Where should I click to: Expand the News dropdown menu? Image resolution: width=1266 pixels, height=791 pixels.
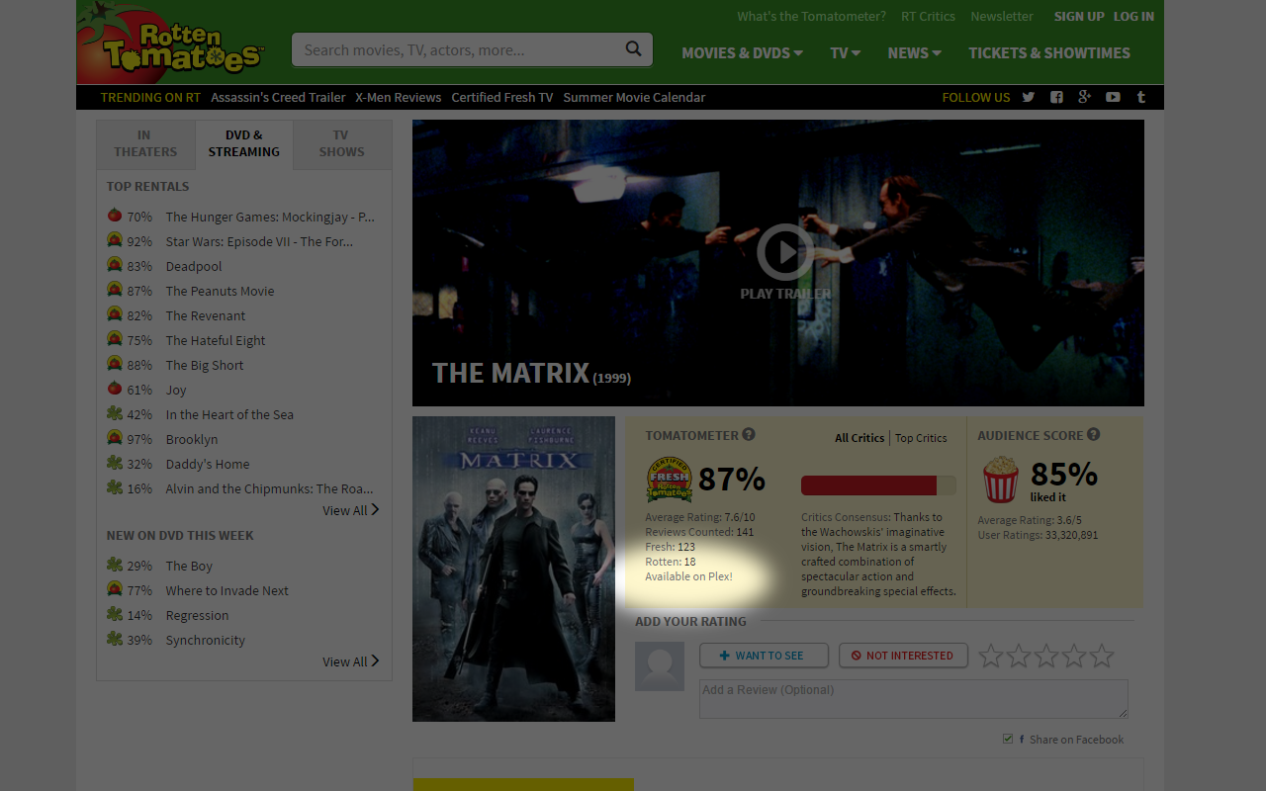[914, 52]
